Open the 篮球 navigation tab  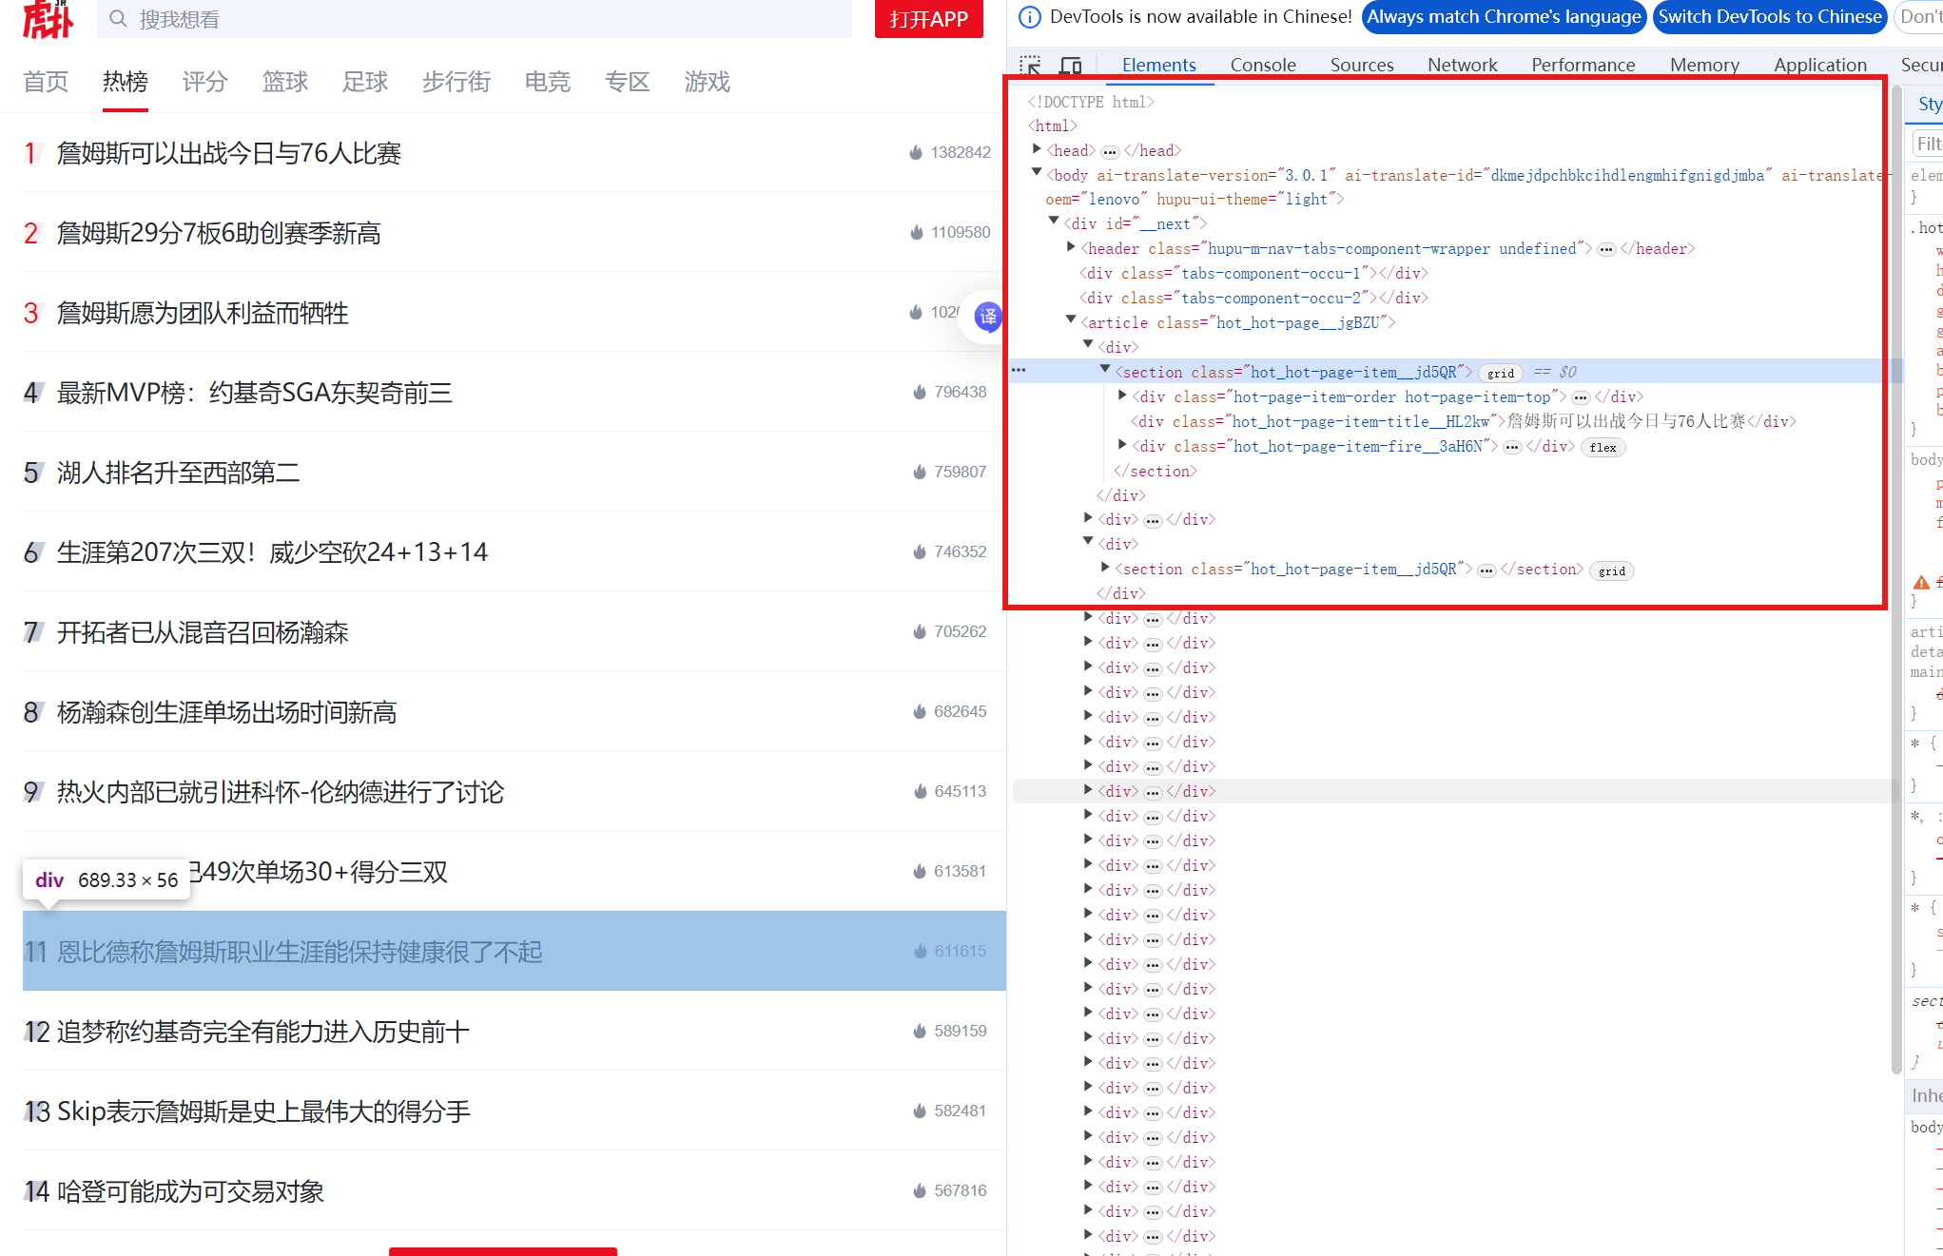coord(284,82)
